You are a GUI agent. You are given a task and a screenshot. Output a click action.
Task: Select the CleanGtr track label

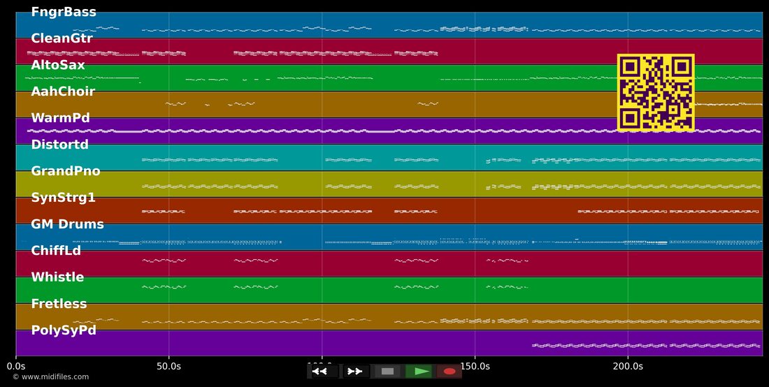pyautogui.click(x=62, y=38)
